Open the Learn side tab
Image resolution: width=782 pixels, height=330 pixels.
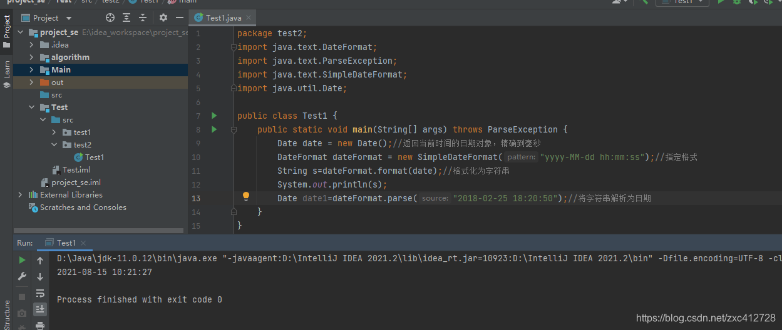[6, 74]
